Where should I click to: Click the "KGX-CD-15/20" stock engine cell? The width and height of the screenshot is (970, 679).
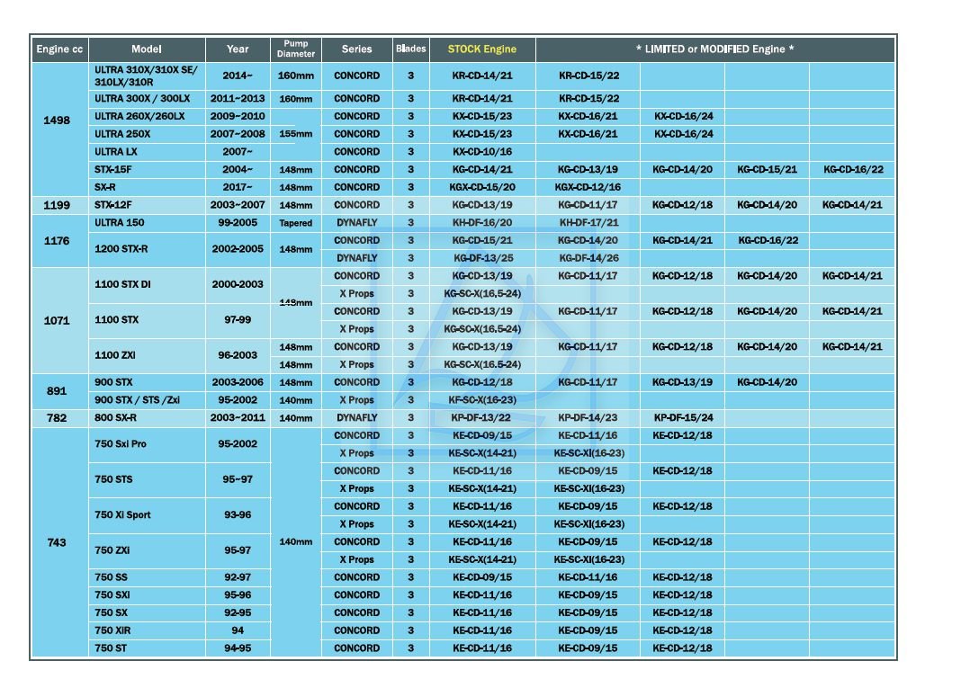482,187
